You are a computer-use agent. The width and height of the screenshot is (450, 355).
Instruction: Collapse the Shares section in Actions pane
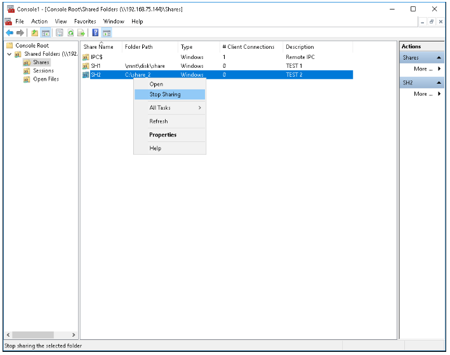pos(439,58)
